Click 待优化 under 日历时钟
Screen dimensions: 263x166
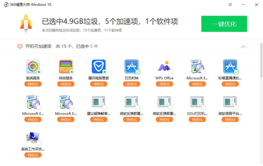(x=131, y=84)
